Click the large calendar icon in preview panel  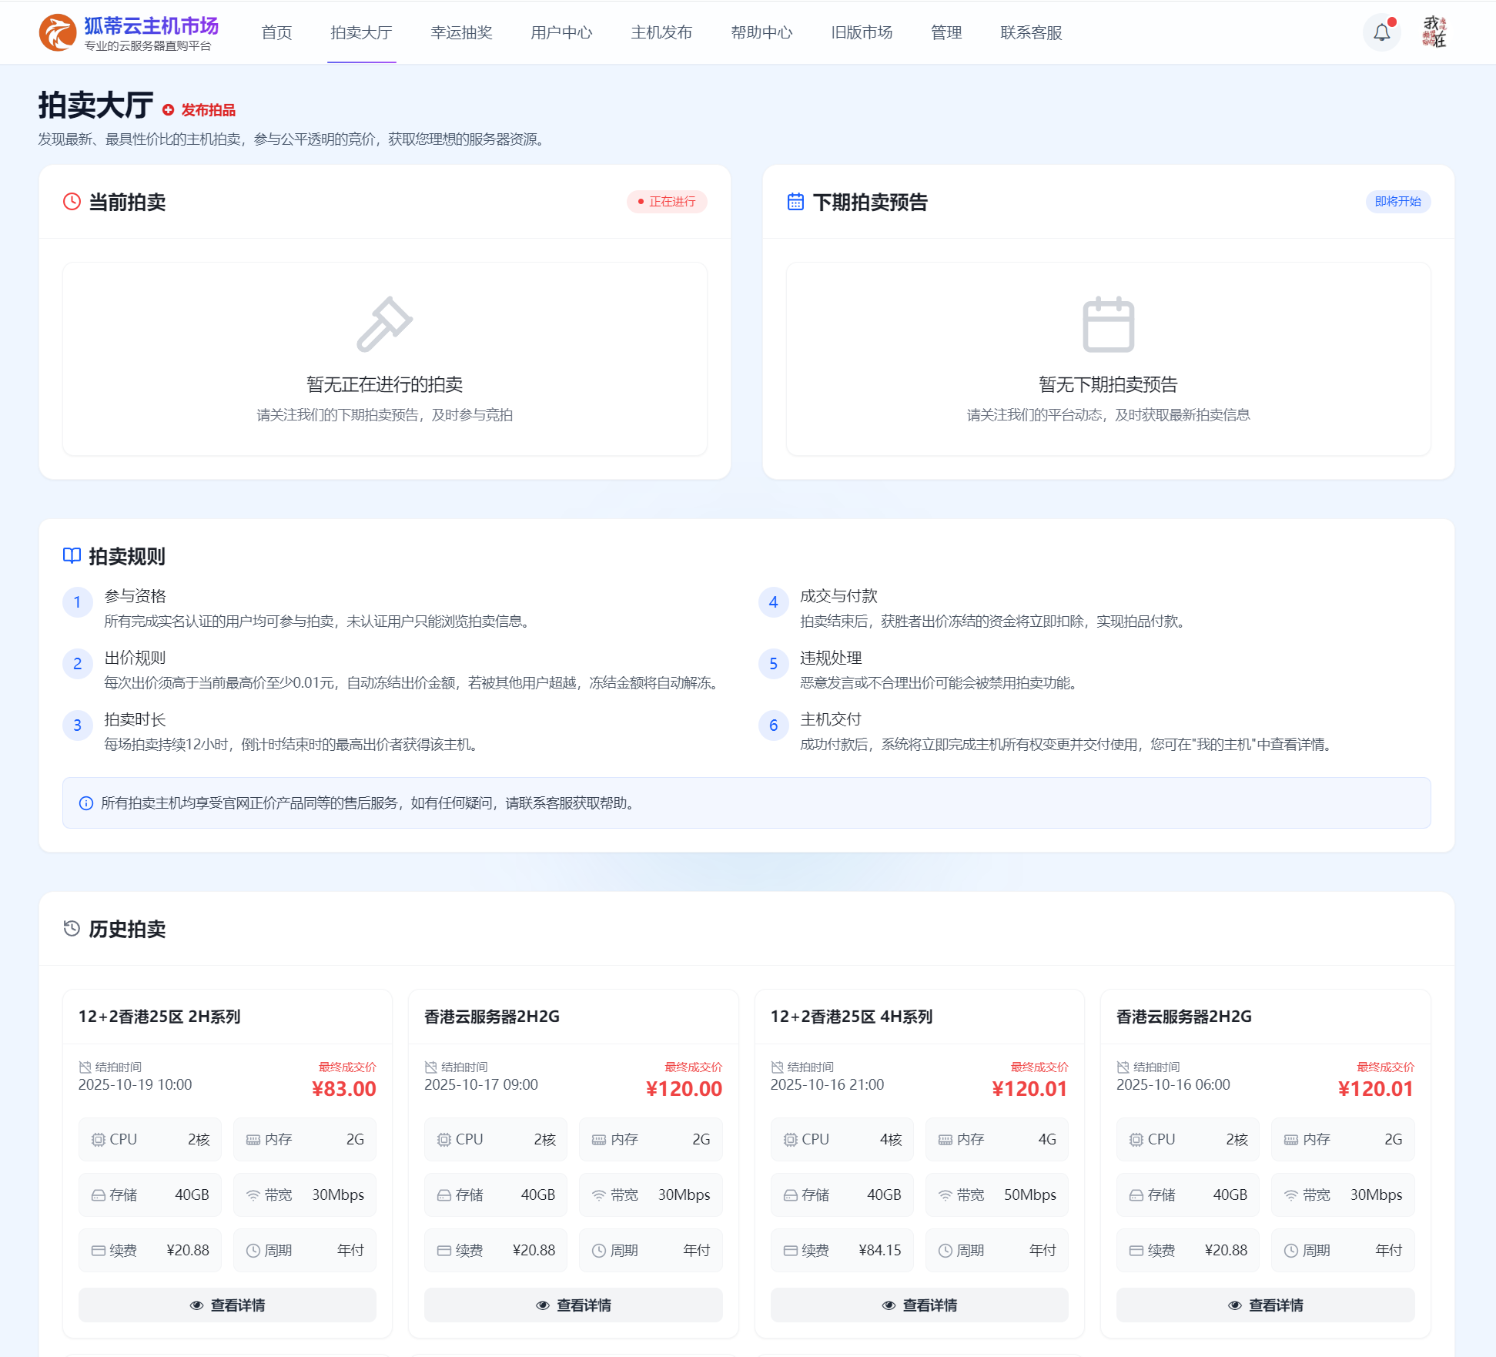point(1108,324)
